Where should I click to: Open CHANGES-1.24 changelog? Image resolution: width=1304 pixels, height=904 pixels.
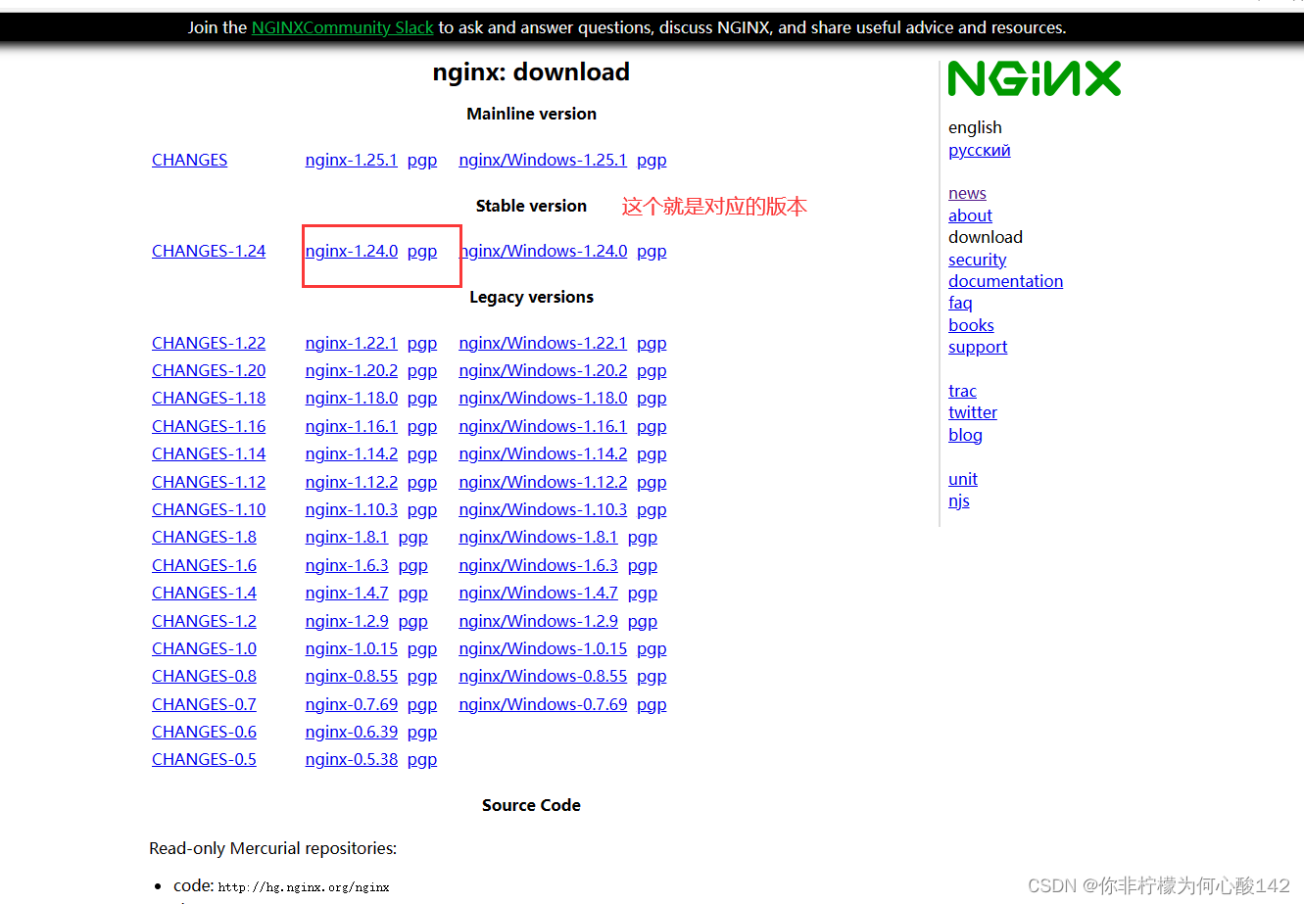point(208,251)
